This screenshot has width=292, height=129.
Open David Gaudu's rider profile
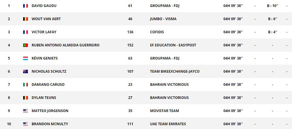[x=44, y=6]
